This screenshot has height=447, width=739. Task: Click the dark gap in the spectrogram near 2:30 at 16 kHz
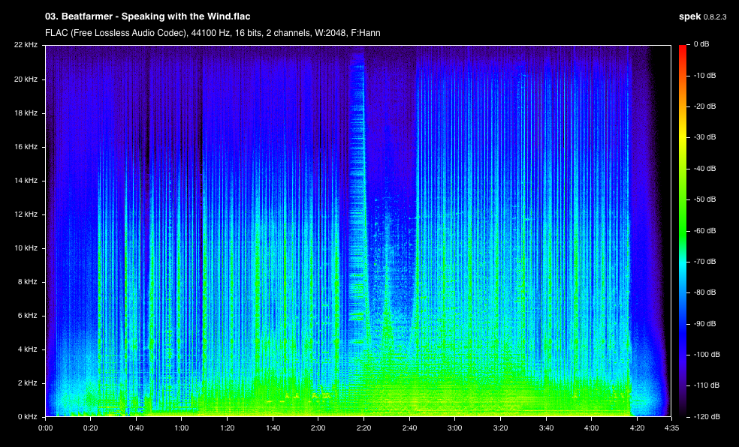pyautogui.click(x=387, y=147)
